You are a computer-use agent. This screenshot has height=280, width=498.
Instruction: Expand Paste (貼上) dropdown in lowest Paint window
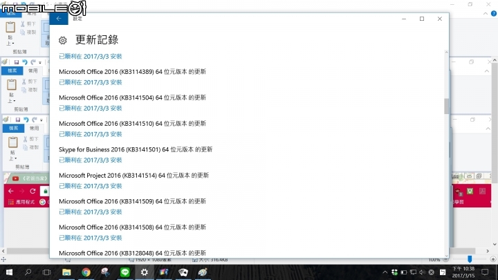(x=12, y=156)
